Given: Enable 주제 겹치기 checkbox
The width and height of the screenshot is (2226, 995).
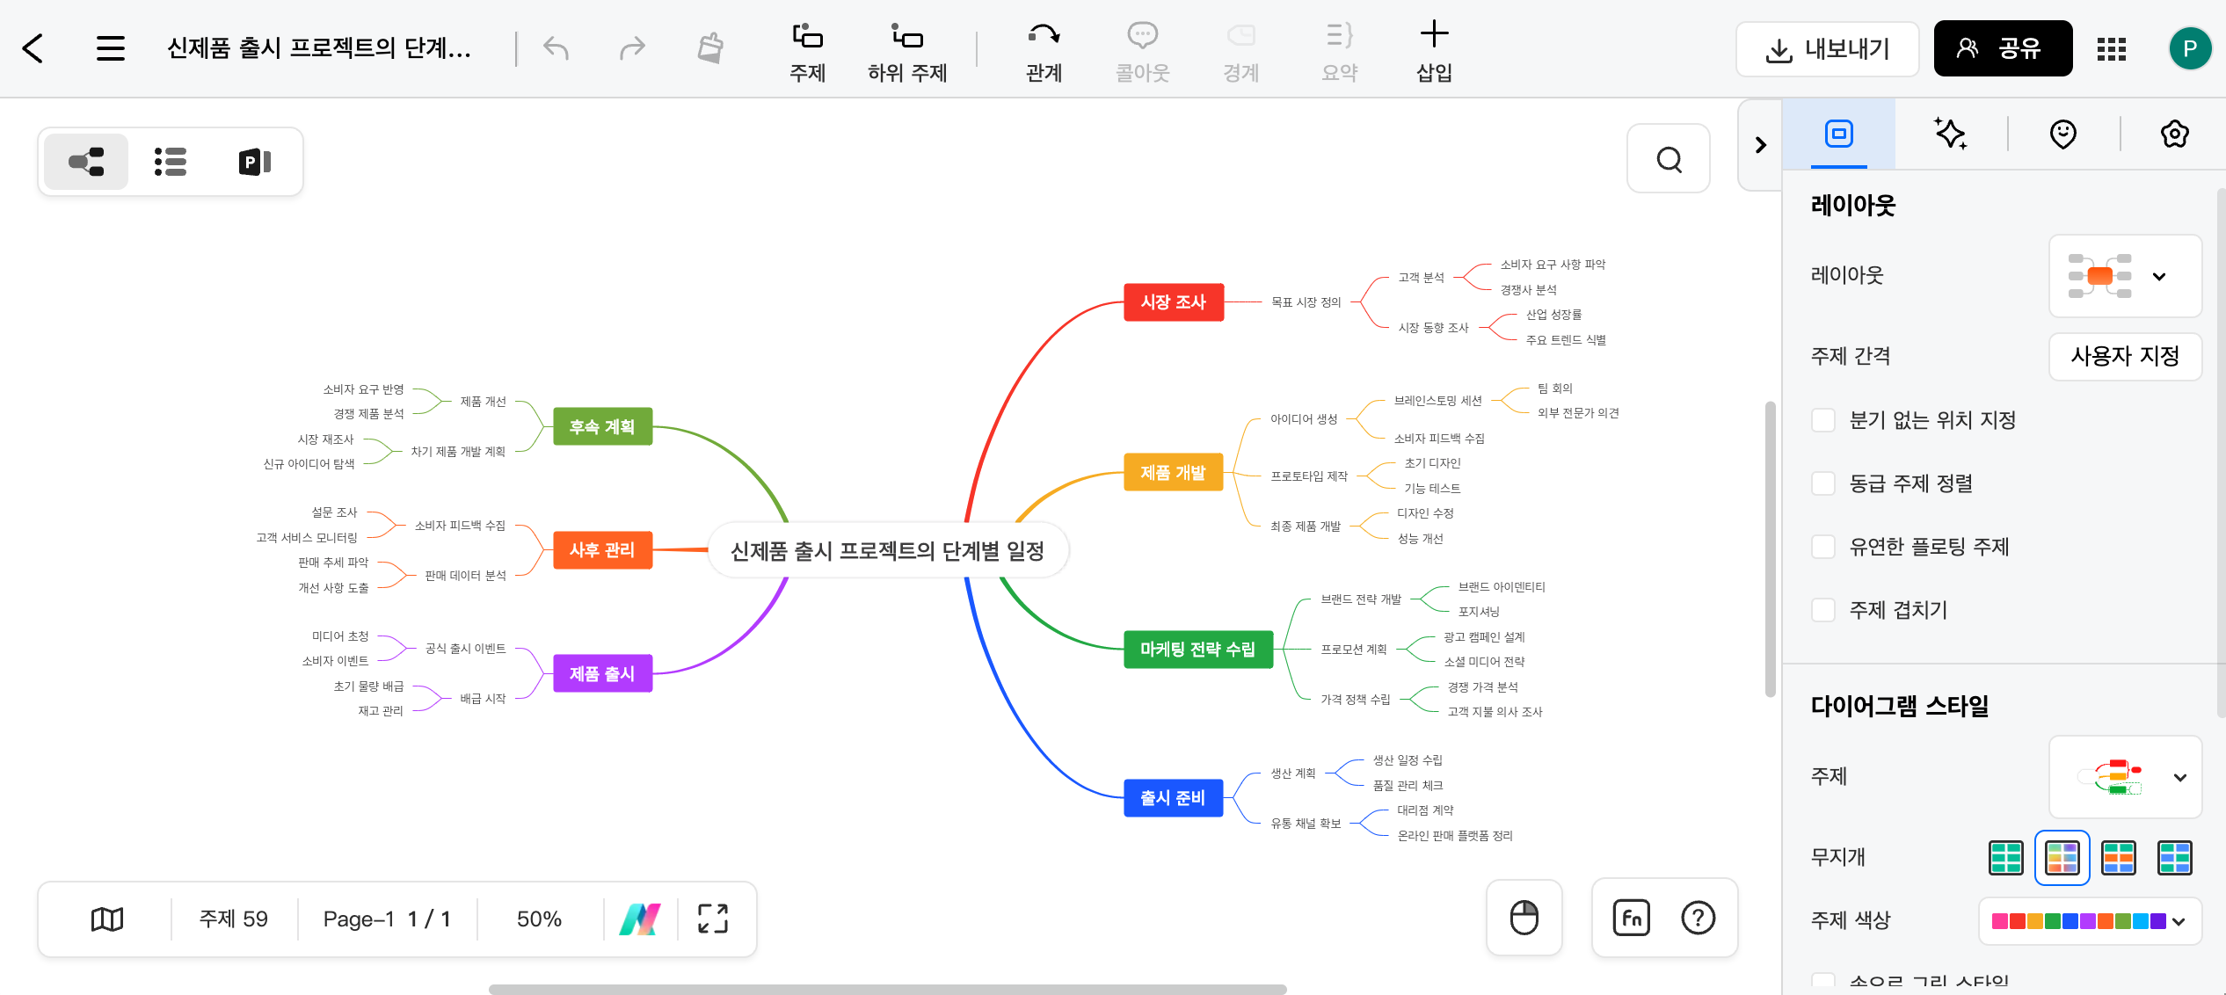Looking at the screenshot, I should (x=1823, y=610).
